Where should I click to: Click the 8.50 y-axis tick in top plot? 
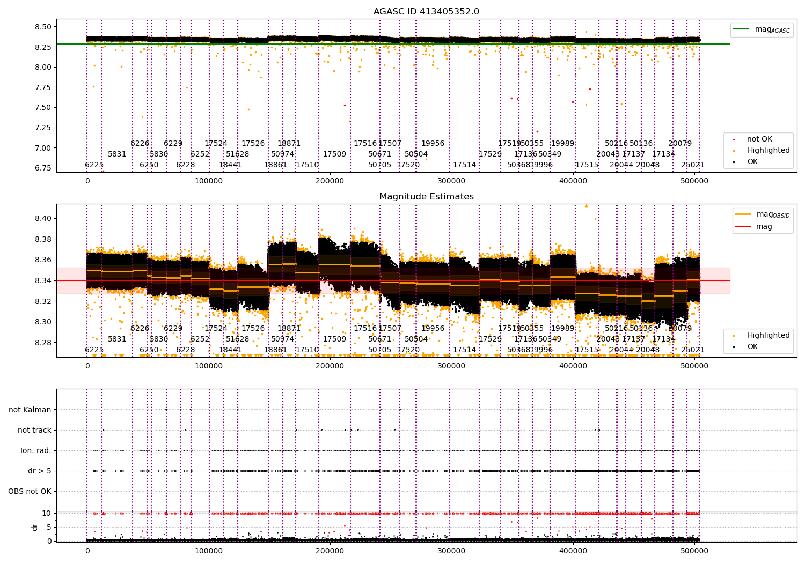(43, 27)
